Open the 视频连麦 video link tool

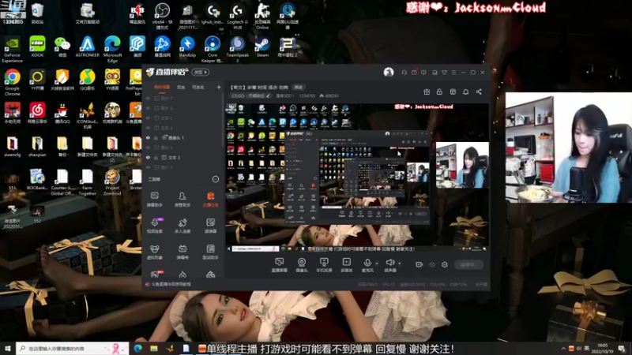[154, 226]
